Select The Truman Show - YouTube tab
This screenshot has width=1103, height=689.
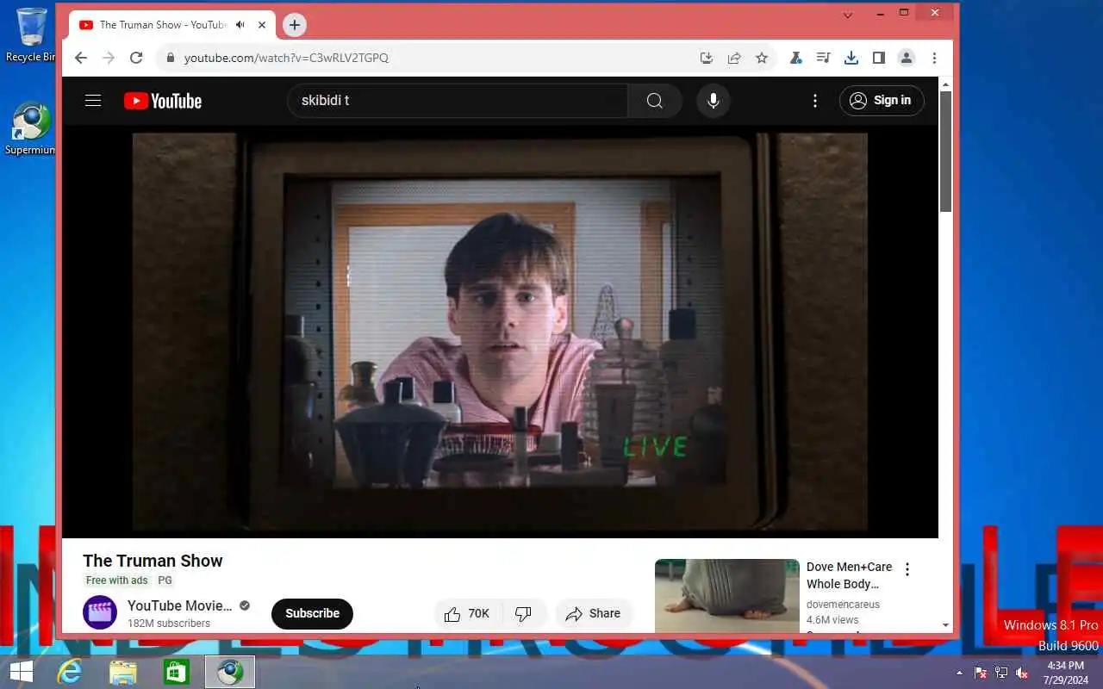coord(172,25)
